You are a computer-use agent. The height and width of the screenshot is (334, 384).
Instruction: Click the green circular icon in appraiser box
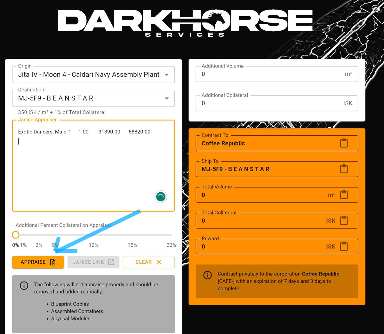161,196
